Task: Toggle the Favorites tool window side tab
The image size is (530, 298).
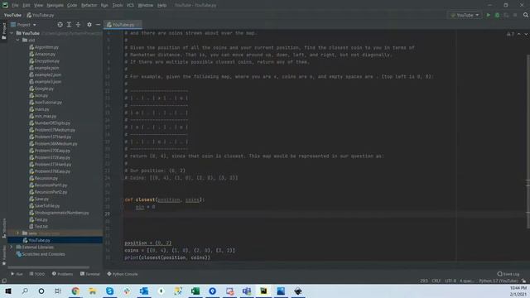Action: (4, 255)
